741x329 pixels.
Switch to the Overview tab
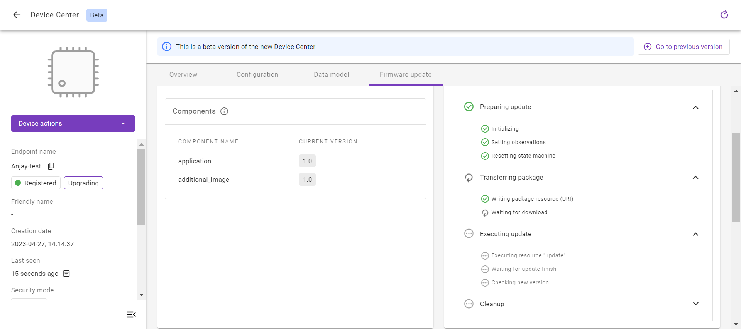(x=183, y=74)
